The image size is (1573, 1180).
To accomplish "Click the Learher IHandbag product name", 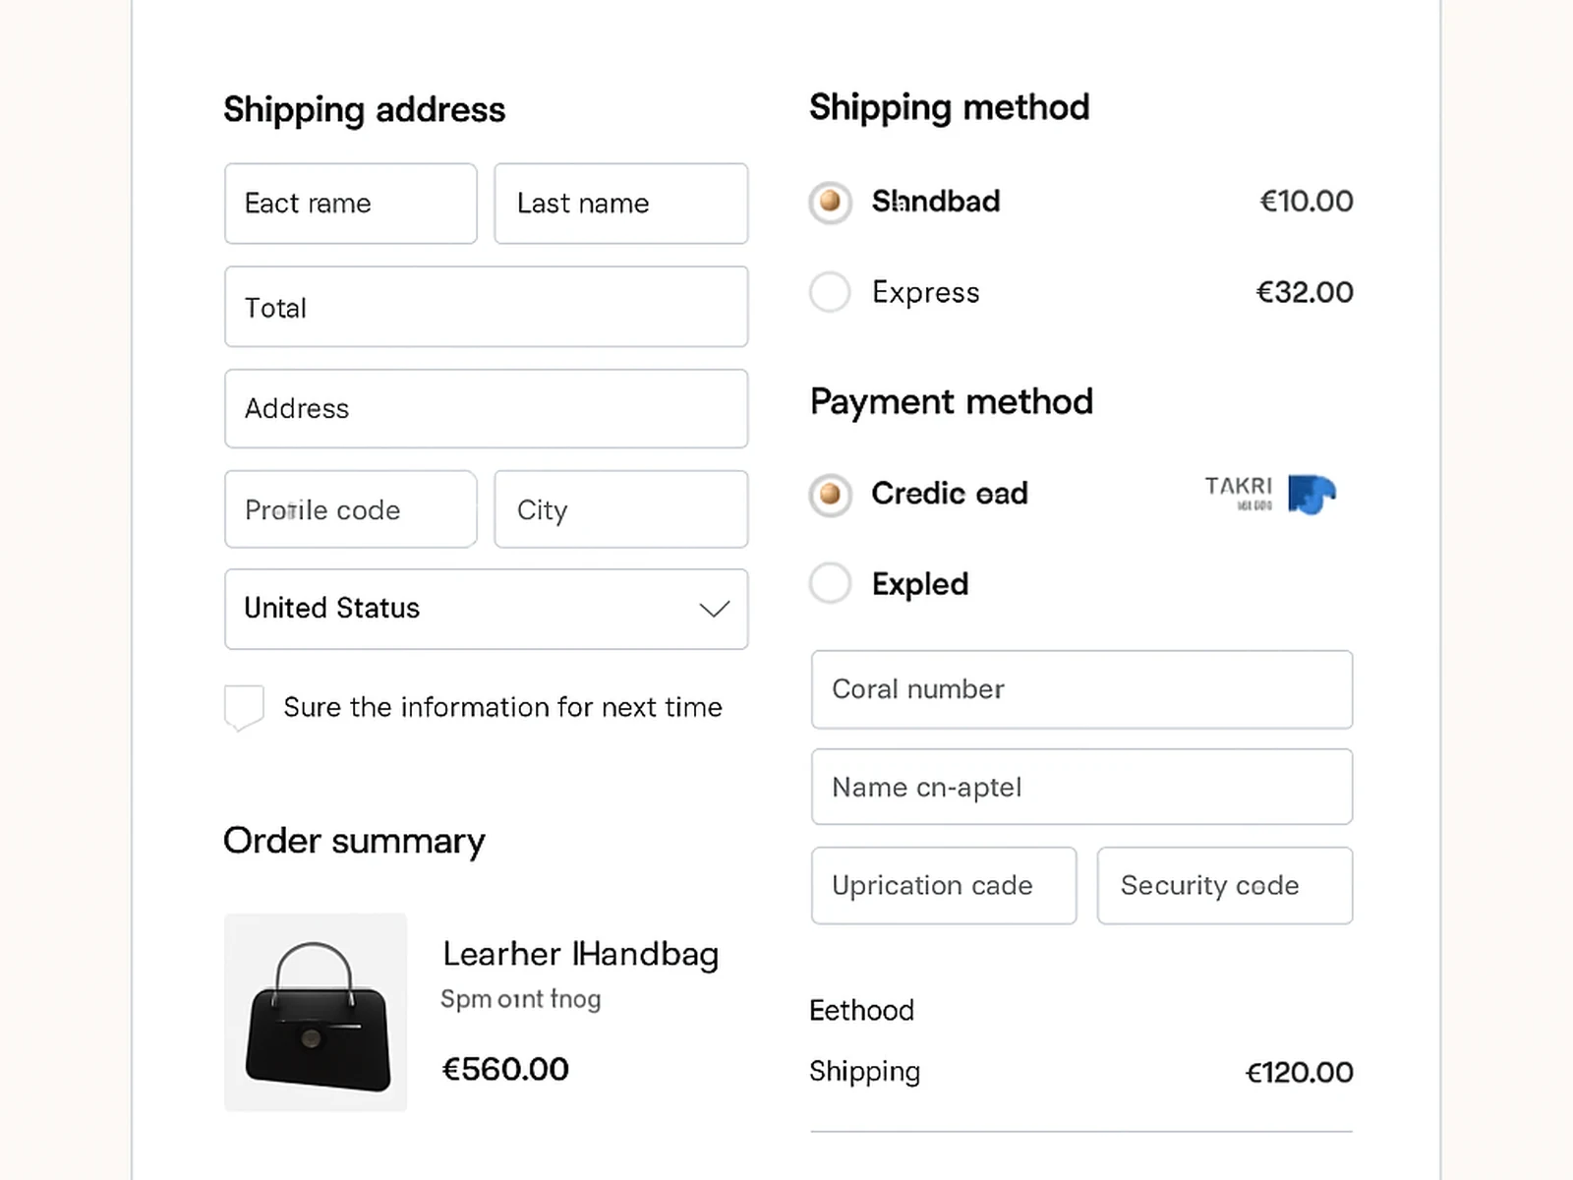I will tap(580, 953).
